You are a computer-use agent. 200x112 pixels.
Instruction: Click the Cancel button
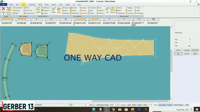pyautogui.click(x=187, y=54)
